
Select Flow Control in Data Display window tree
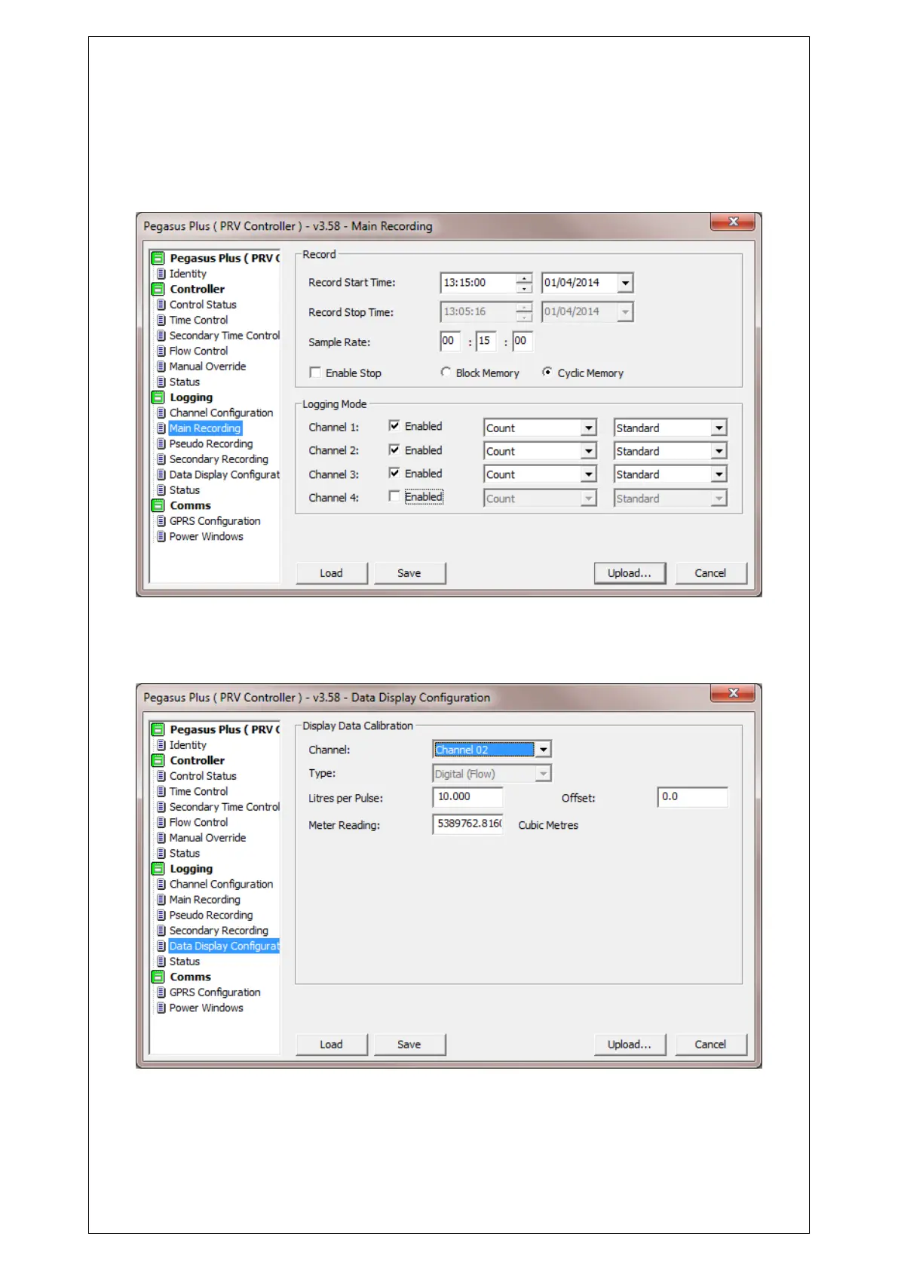[198, 822]
